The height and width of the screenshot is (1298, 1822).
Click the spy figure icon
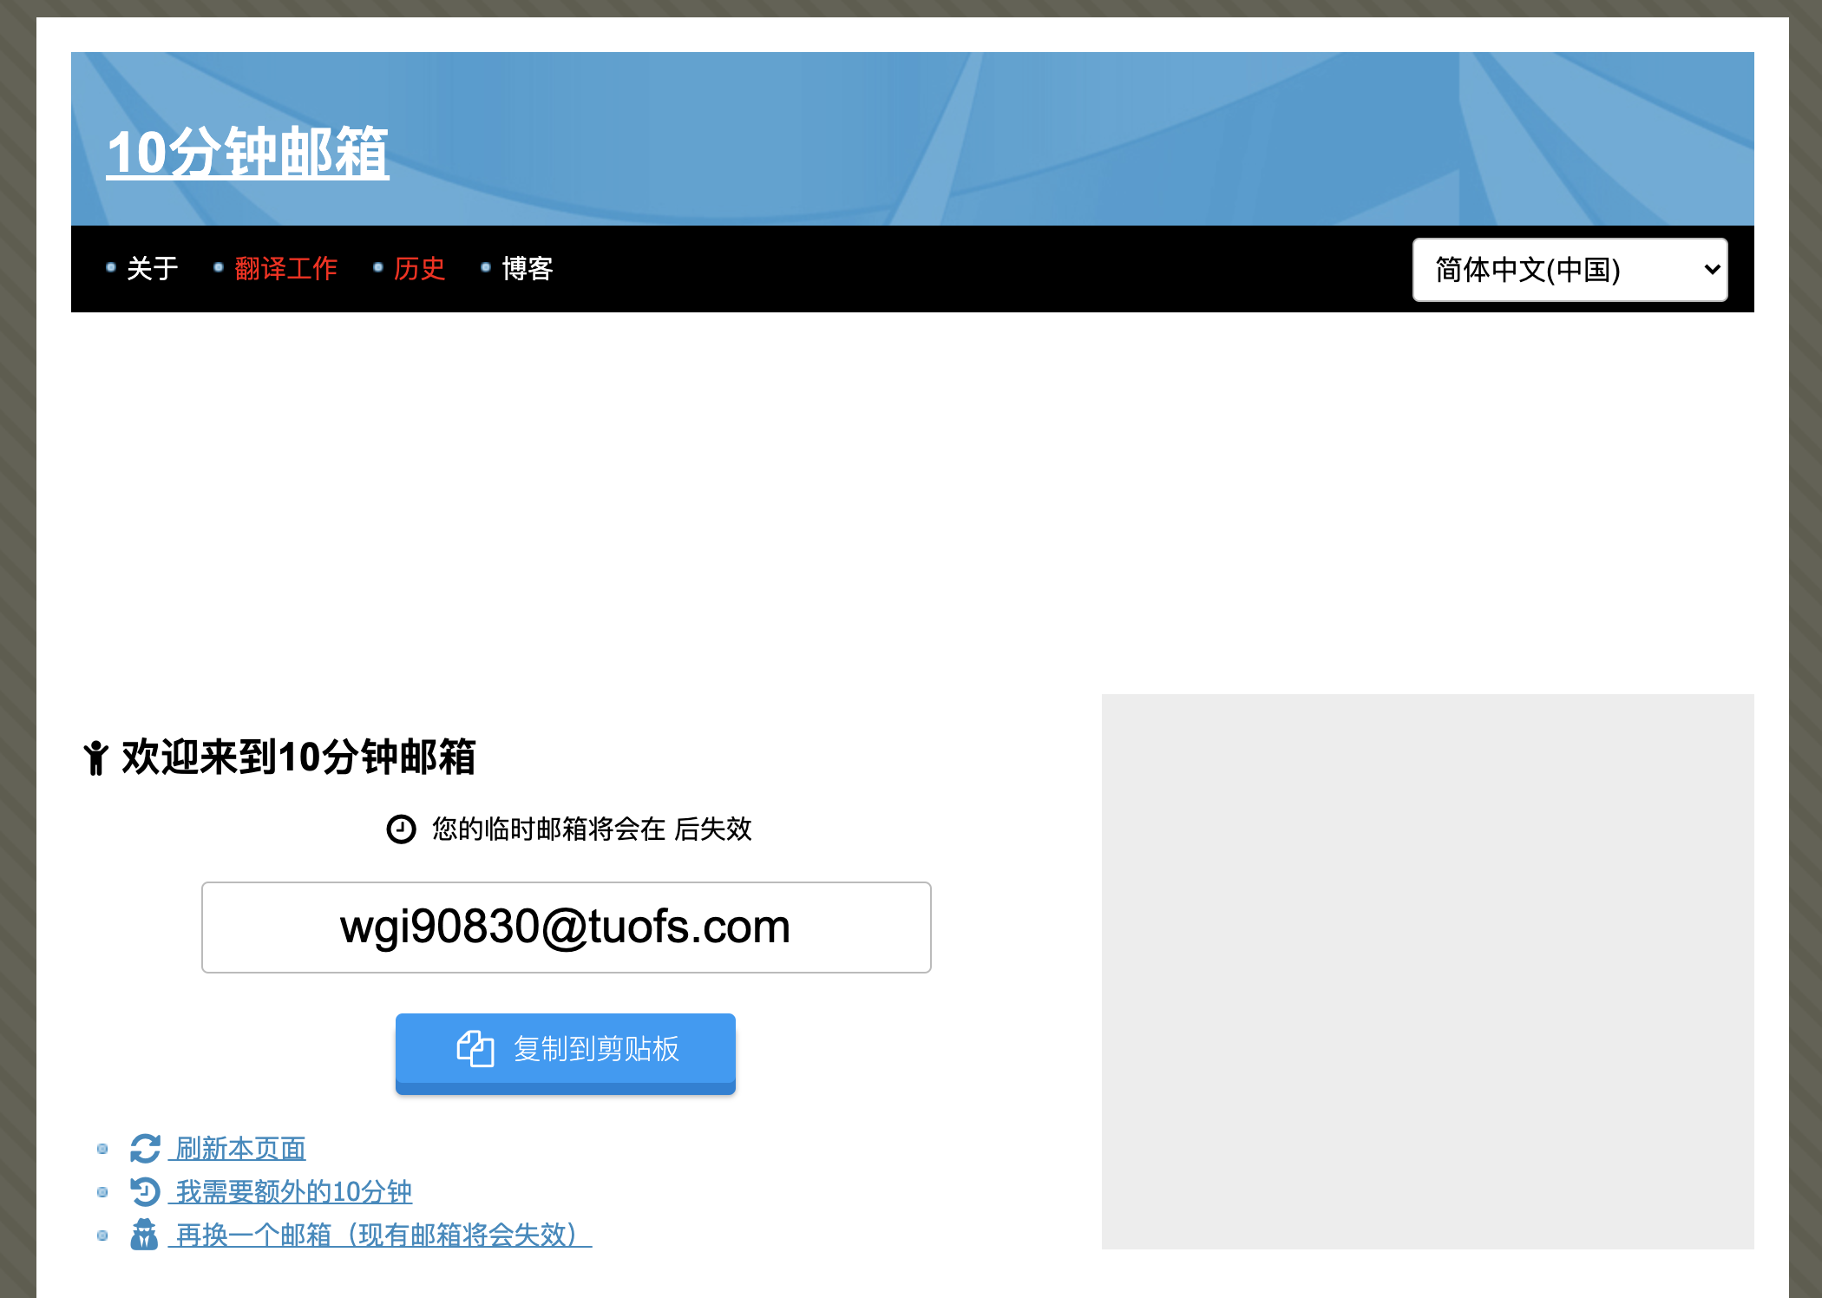click(x=144, y=1235)
